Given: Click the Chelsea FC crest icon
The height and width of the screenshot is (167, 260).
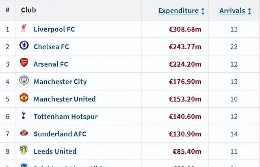Looking at the screenshot, I should 24,45.
